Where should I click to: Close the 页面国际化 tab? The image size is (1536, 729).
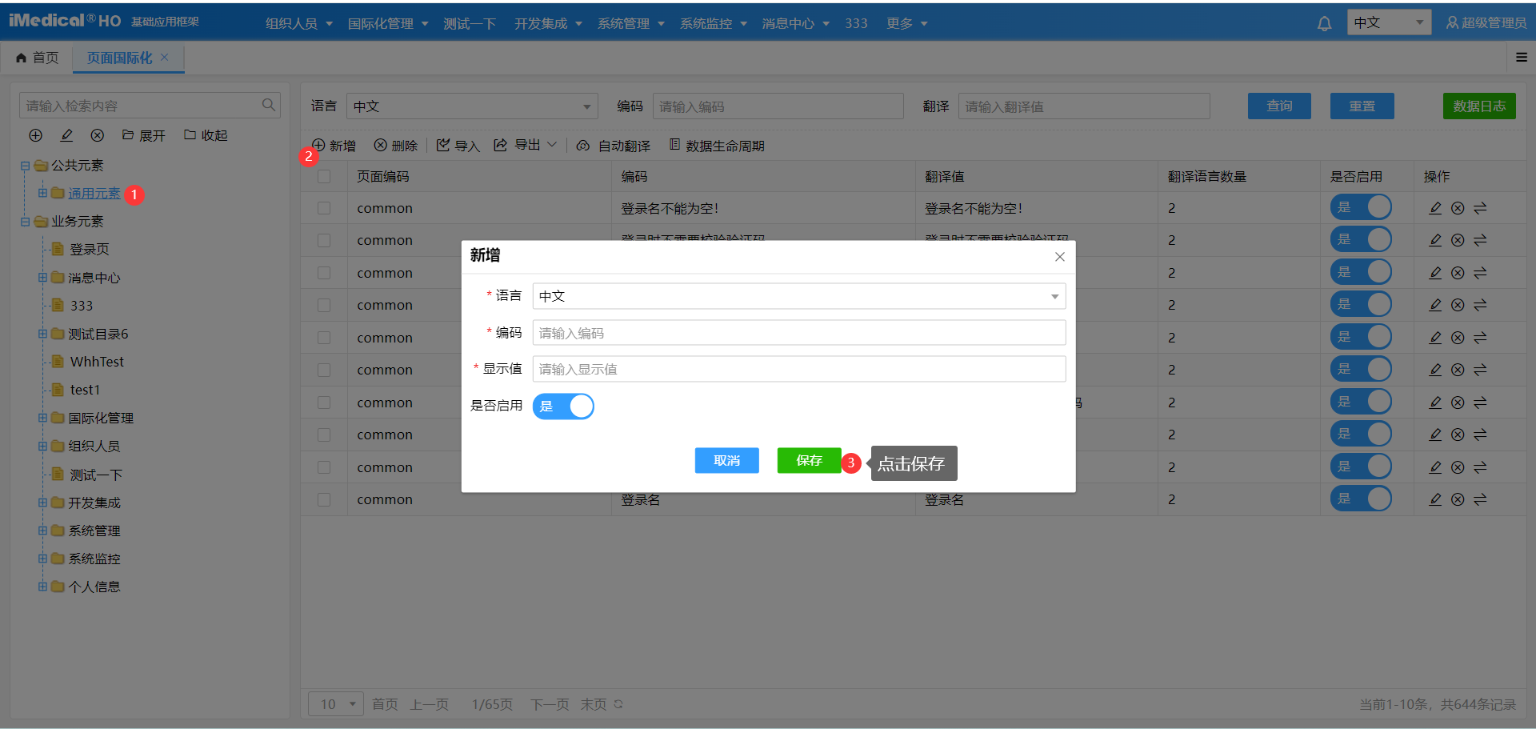pos(164,57)
